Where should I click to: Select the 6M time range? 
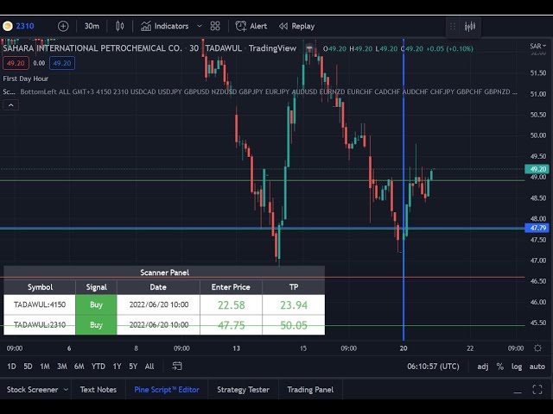[x=79, y=367]
